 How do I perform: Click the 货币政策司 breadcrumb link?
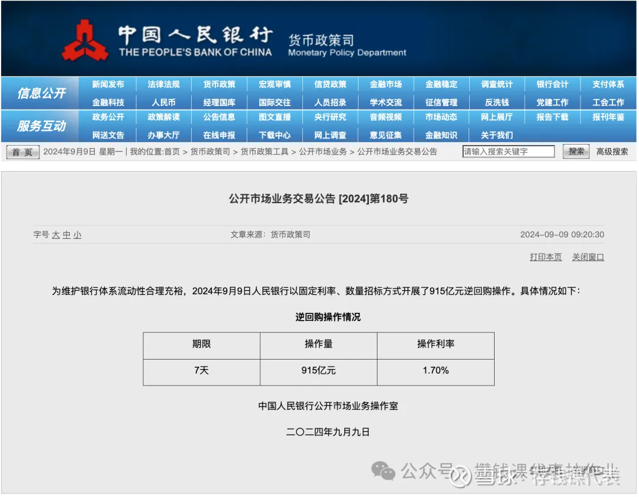[212, 151]
